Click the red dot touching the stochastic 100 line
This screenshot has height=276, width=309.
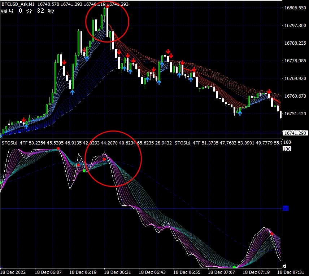click(x=58, y=149)
